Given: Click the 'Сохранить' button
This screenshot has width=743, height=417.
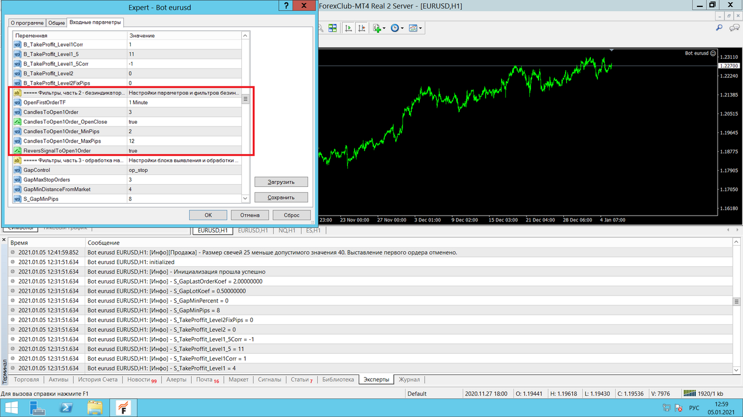Looking at the screenshot, I should pyautogui.click(x=281, y=197).
